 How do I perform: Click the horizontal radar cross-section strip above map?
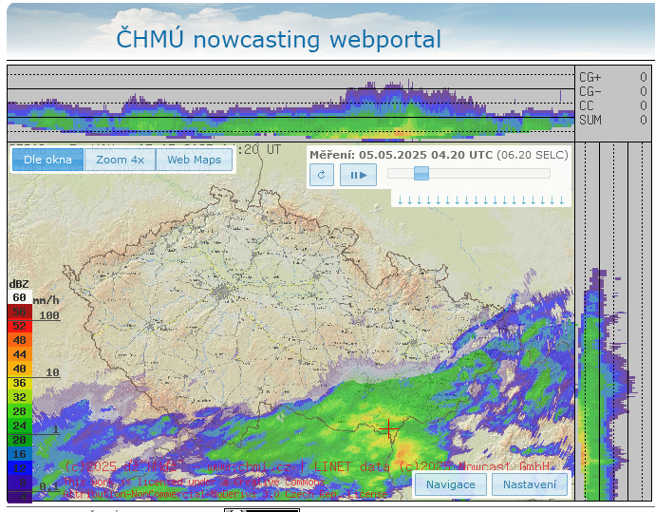pos(290,104)
